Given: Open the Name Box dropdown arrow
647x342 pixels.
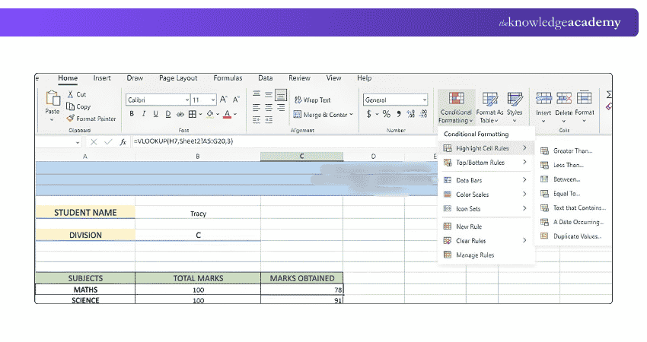Looking at the screenshot, I should [78, 143].
